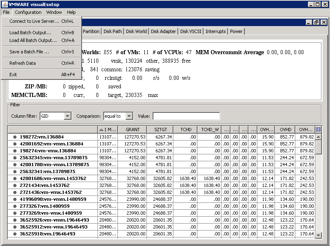Screen dimensions: 330x246
Task: Click bullet icon of row 2721434:vm.1453762
Action: pyautogui.click(x=15, y=185)
